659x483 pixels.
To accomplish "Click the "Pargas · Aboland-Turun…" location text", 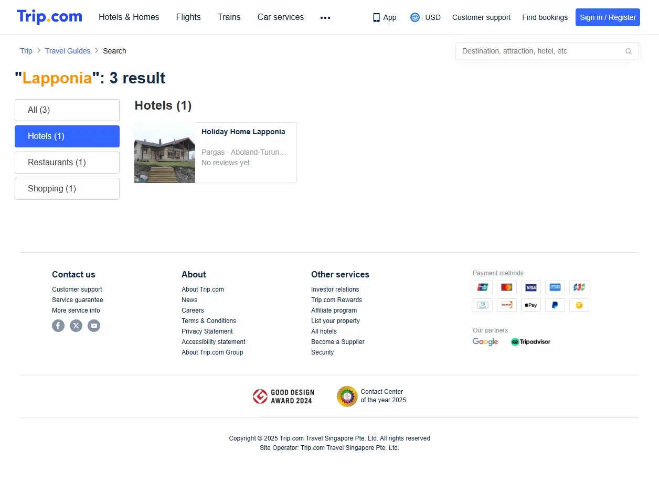I will 244,152.
